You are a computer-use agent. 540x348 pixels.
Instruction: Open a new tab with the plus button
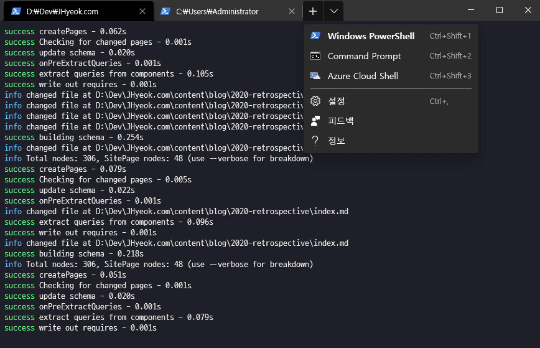[313, 11]
